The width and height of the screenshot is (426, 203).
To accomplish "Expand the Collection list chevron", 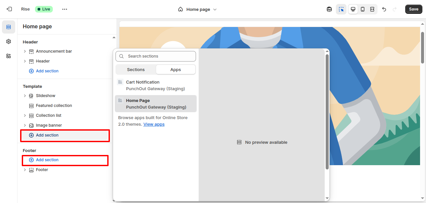I will tap(25, 115).
